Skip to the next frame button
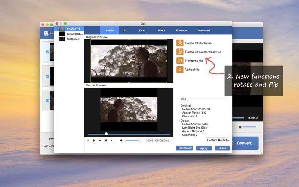This screenshot has width=299, height=187. click(111, 141)
